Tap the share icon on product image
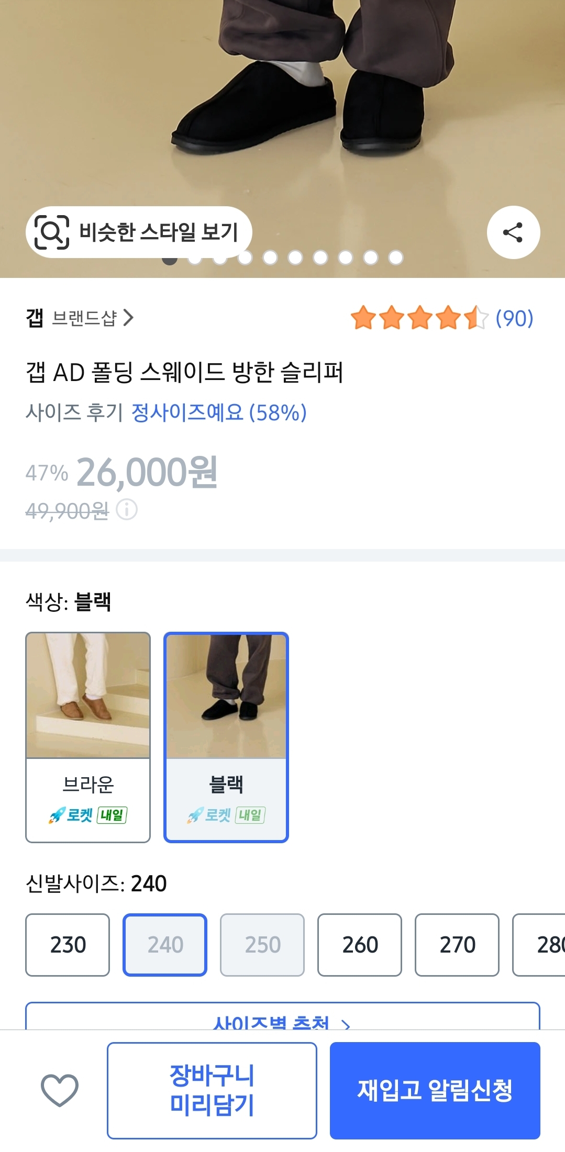 [513, 232]
